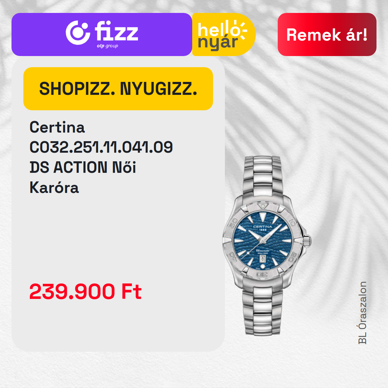Click the Remek ár! red button
The width and height of the screenshot is (388, 388).
pos(327,34)
